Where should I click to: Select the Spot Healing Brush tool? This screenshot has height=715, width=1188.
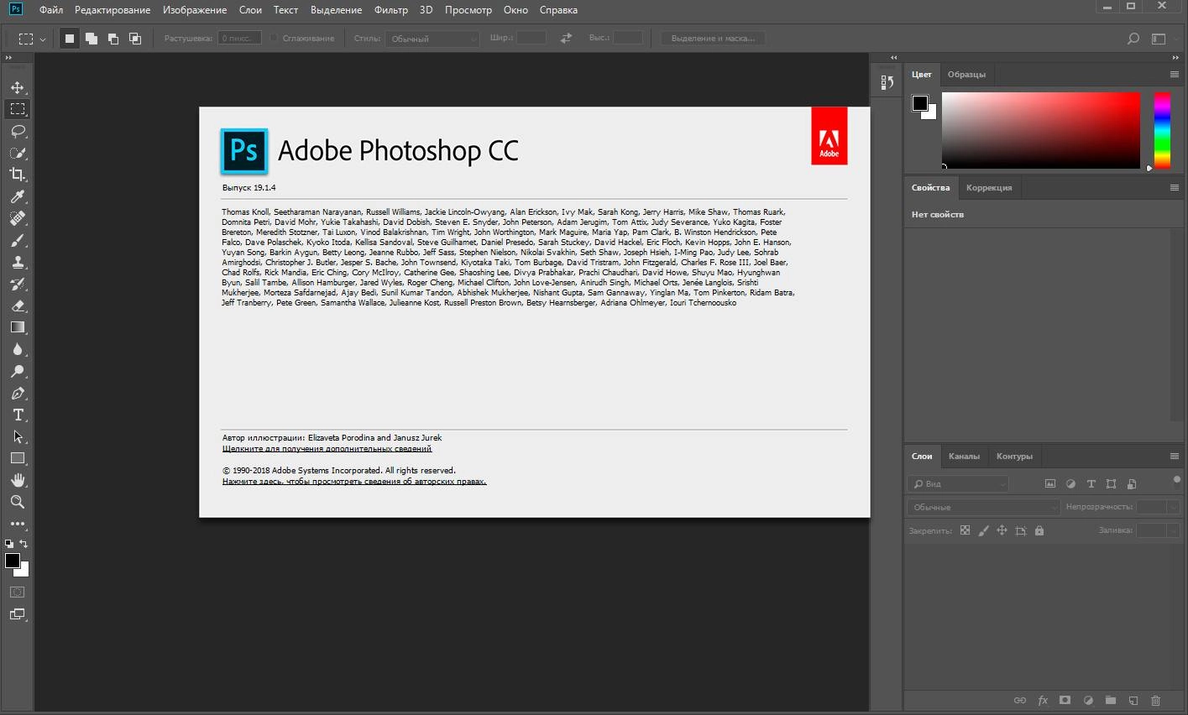[18, 218]
